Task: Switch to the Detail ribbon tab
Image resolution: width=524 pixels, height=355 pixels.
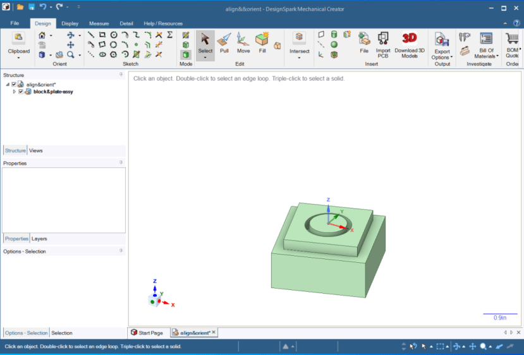Action: click(x=126, y=23)
